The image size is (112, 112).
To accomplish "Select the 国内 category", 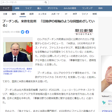I will 14,14.
